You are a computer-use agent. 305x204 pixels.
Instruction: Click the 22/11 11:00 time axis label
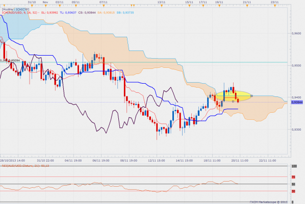coord(267,161)
